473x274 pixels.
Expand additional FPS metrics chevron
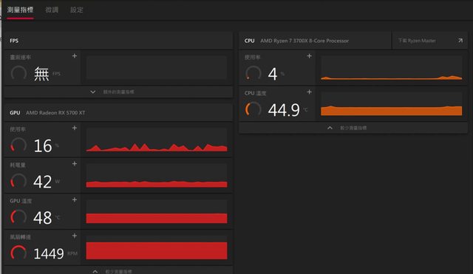pyautogui.click(x=93, y=92)
